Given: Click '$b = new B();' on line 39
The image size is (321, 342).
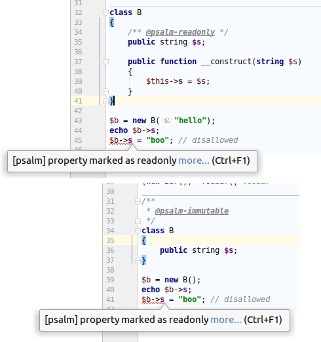Looking at the screenshot, I should pos(171,280).
